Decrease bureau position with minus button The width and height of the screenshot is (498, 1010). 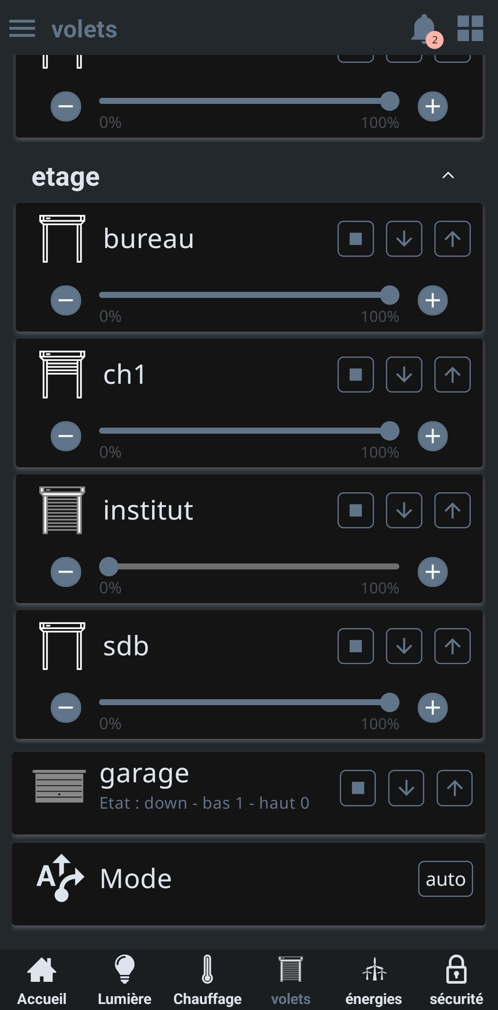[66, 301]
